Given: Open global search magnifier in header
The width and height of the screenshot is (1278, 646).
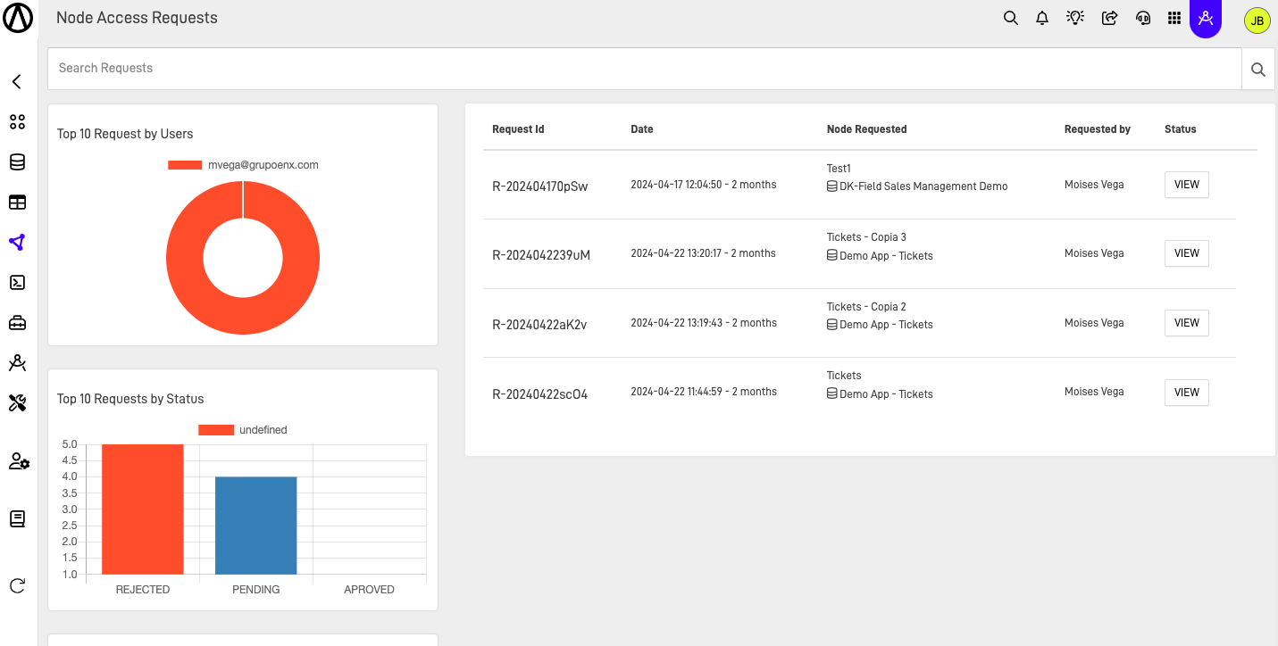Looking at the screenshot, I should click(x=1011, y=18).
